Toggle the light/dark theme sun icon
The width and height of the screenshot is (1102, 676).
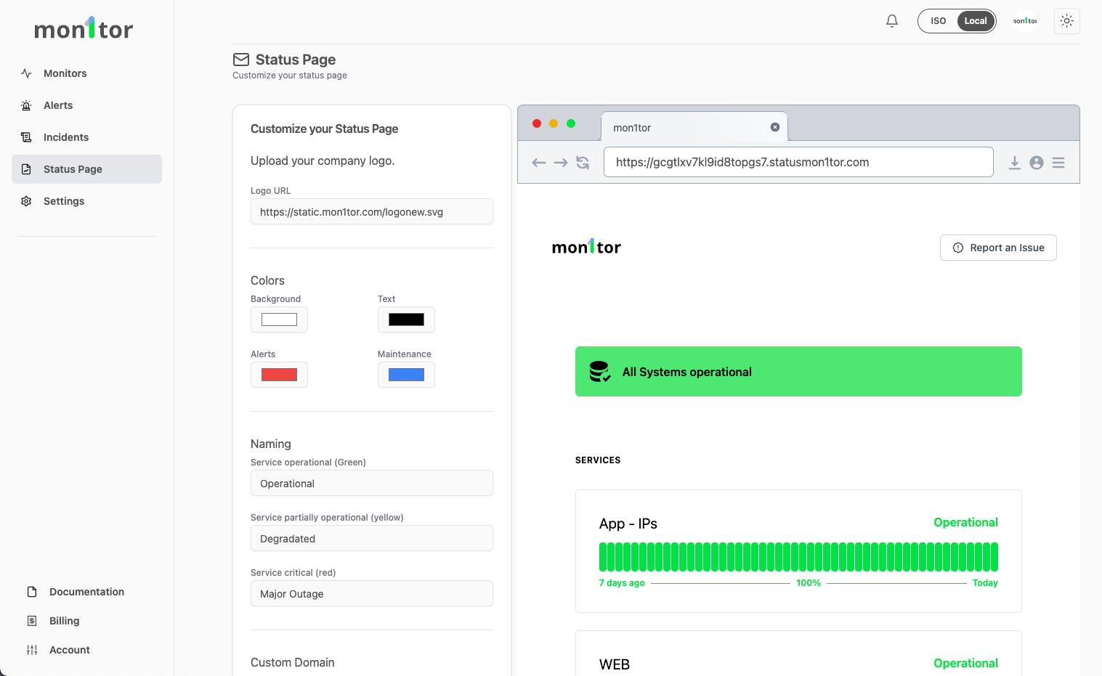pyautogui.click(x=1066, y=21)
